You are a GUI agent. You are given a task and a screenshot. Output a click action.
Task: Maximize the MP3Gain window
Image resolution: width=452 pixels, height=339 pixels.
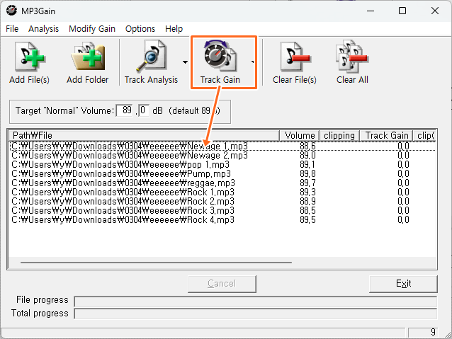point(402,11)
